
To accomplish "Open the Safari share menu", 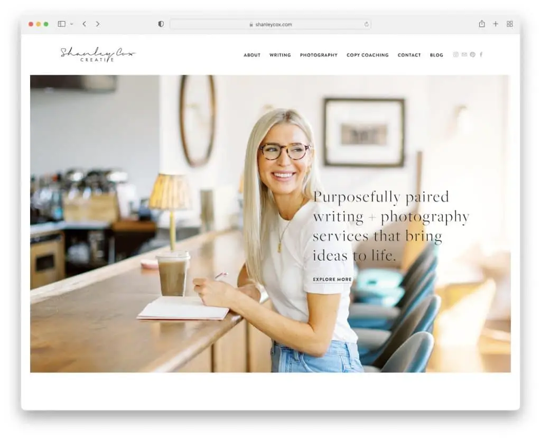I will pyautogui.click(x=481, y=24).
